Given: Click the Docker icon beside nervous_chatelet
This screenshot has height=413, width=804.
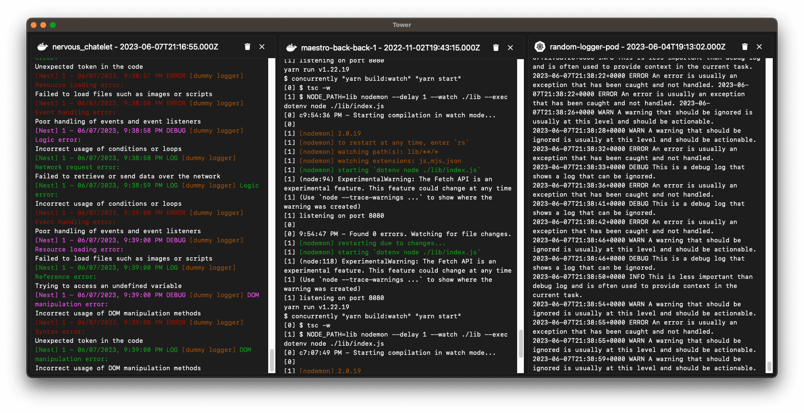Looking at the screenshot, I should (x=43, y=47).
